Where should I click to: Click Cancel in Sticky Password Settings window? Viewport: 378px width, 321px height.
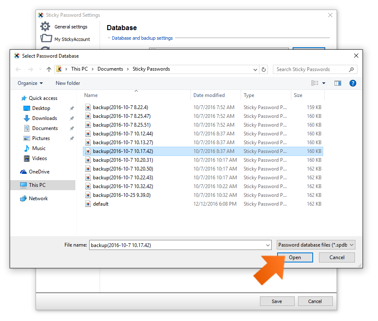click(x=315, y=301)
